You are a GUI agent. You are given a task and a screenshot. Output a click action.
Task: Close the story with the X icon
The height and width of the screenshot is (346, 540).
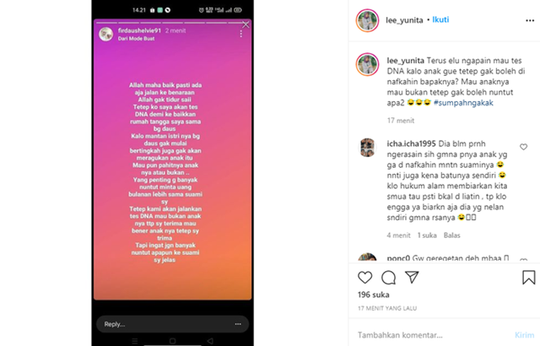point(246,24)
